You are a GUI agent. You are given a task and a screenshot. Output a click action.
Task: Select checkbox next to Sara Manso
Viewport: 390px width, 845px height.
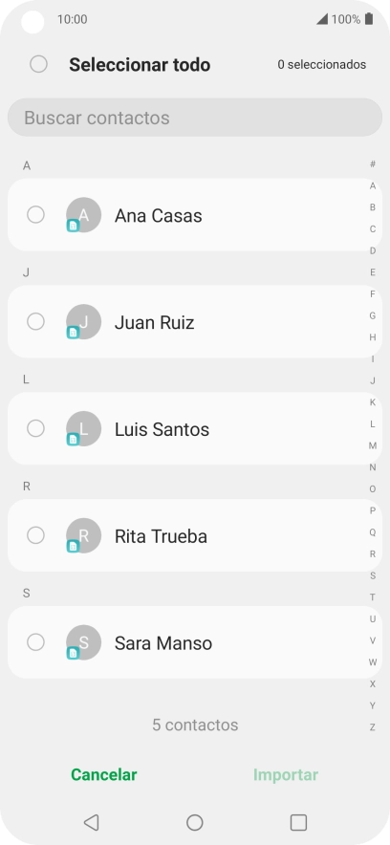point(35,642)
